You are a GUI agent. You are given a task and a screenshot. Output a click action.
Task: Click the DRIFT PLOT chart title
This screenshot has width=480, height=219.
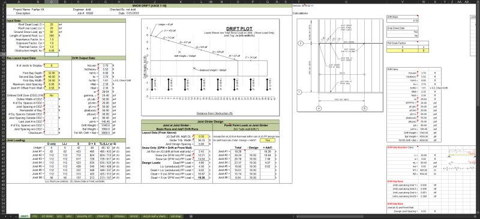(x=239, y=29)
